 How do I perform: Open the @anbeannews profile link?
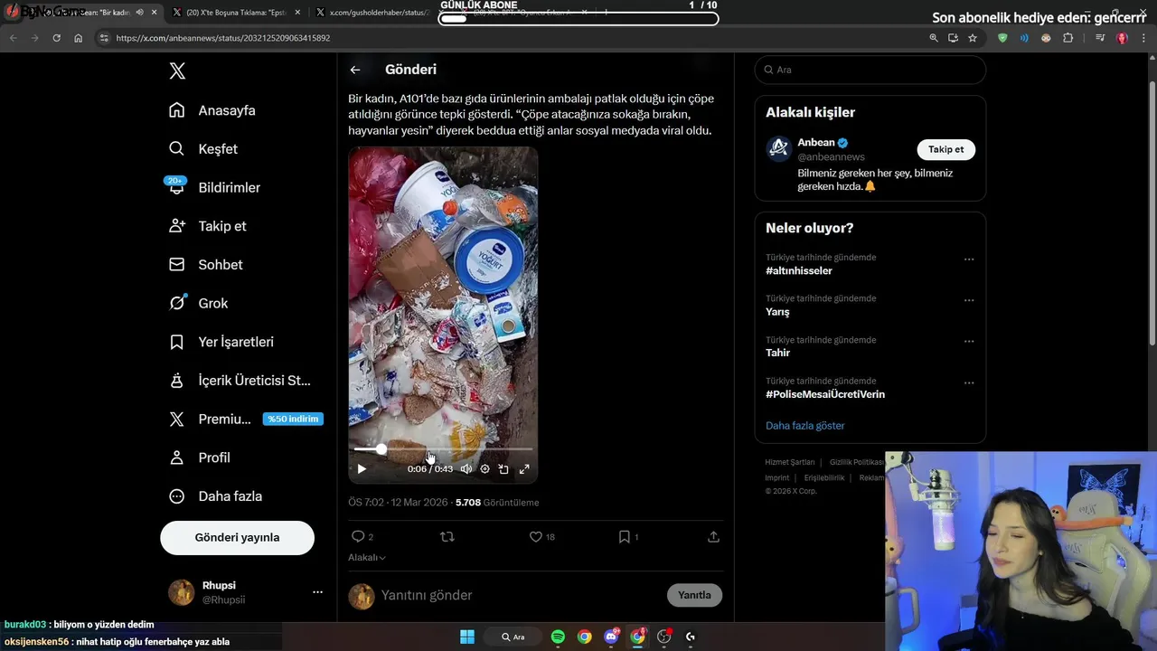point(831,157)
